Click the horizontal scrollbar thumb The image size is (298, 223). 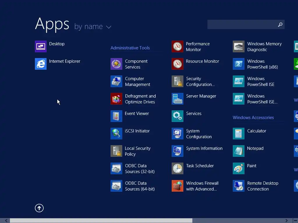[101, 221]
